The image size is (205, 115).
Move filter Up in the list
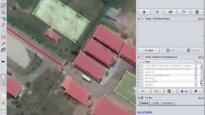click(184, 91)
